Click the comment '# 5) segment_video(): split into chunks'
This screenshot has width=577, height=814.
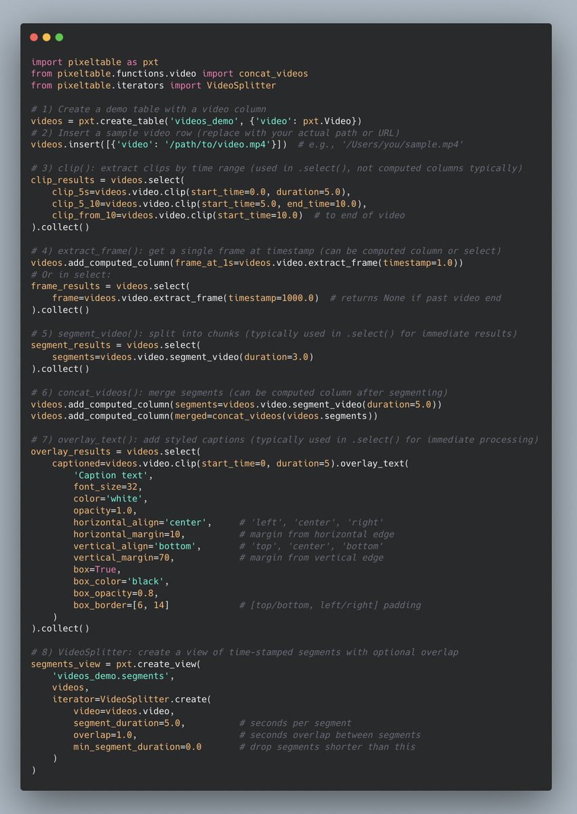click(x=275, y=334)
